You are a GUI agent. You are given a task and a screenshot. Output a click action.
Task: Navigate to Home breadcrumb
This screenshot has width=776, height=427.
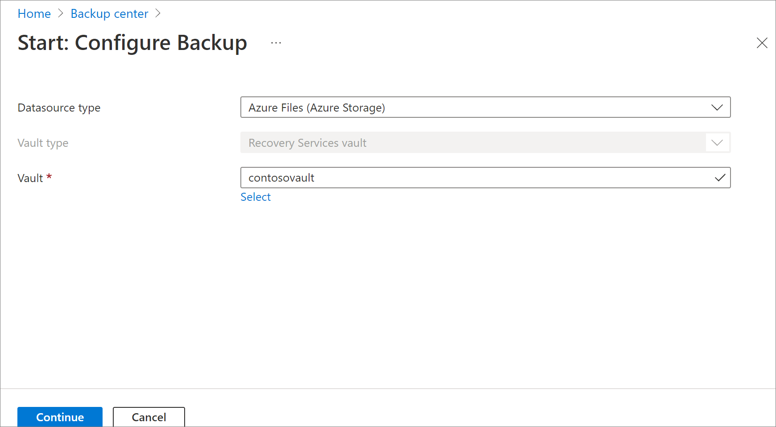34,14
